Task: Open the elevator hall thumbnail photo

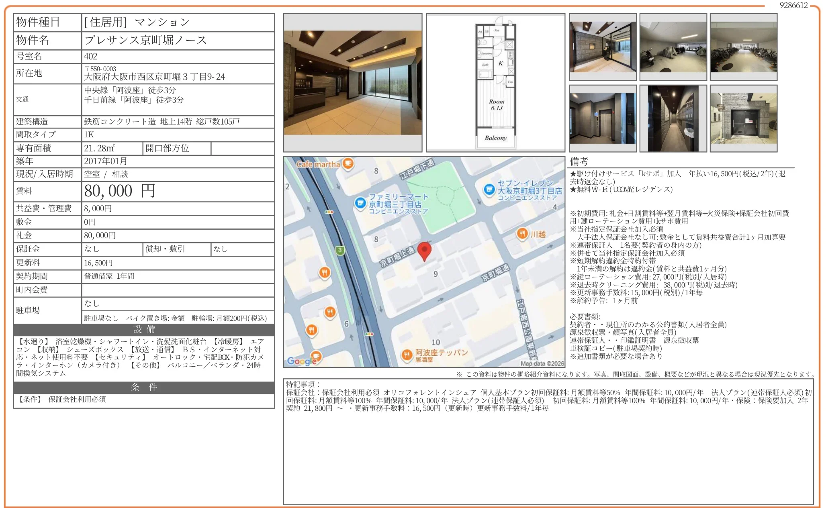Action: [x=603, y=118]
